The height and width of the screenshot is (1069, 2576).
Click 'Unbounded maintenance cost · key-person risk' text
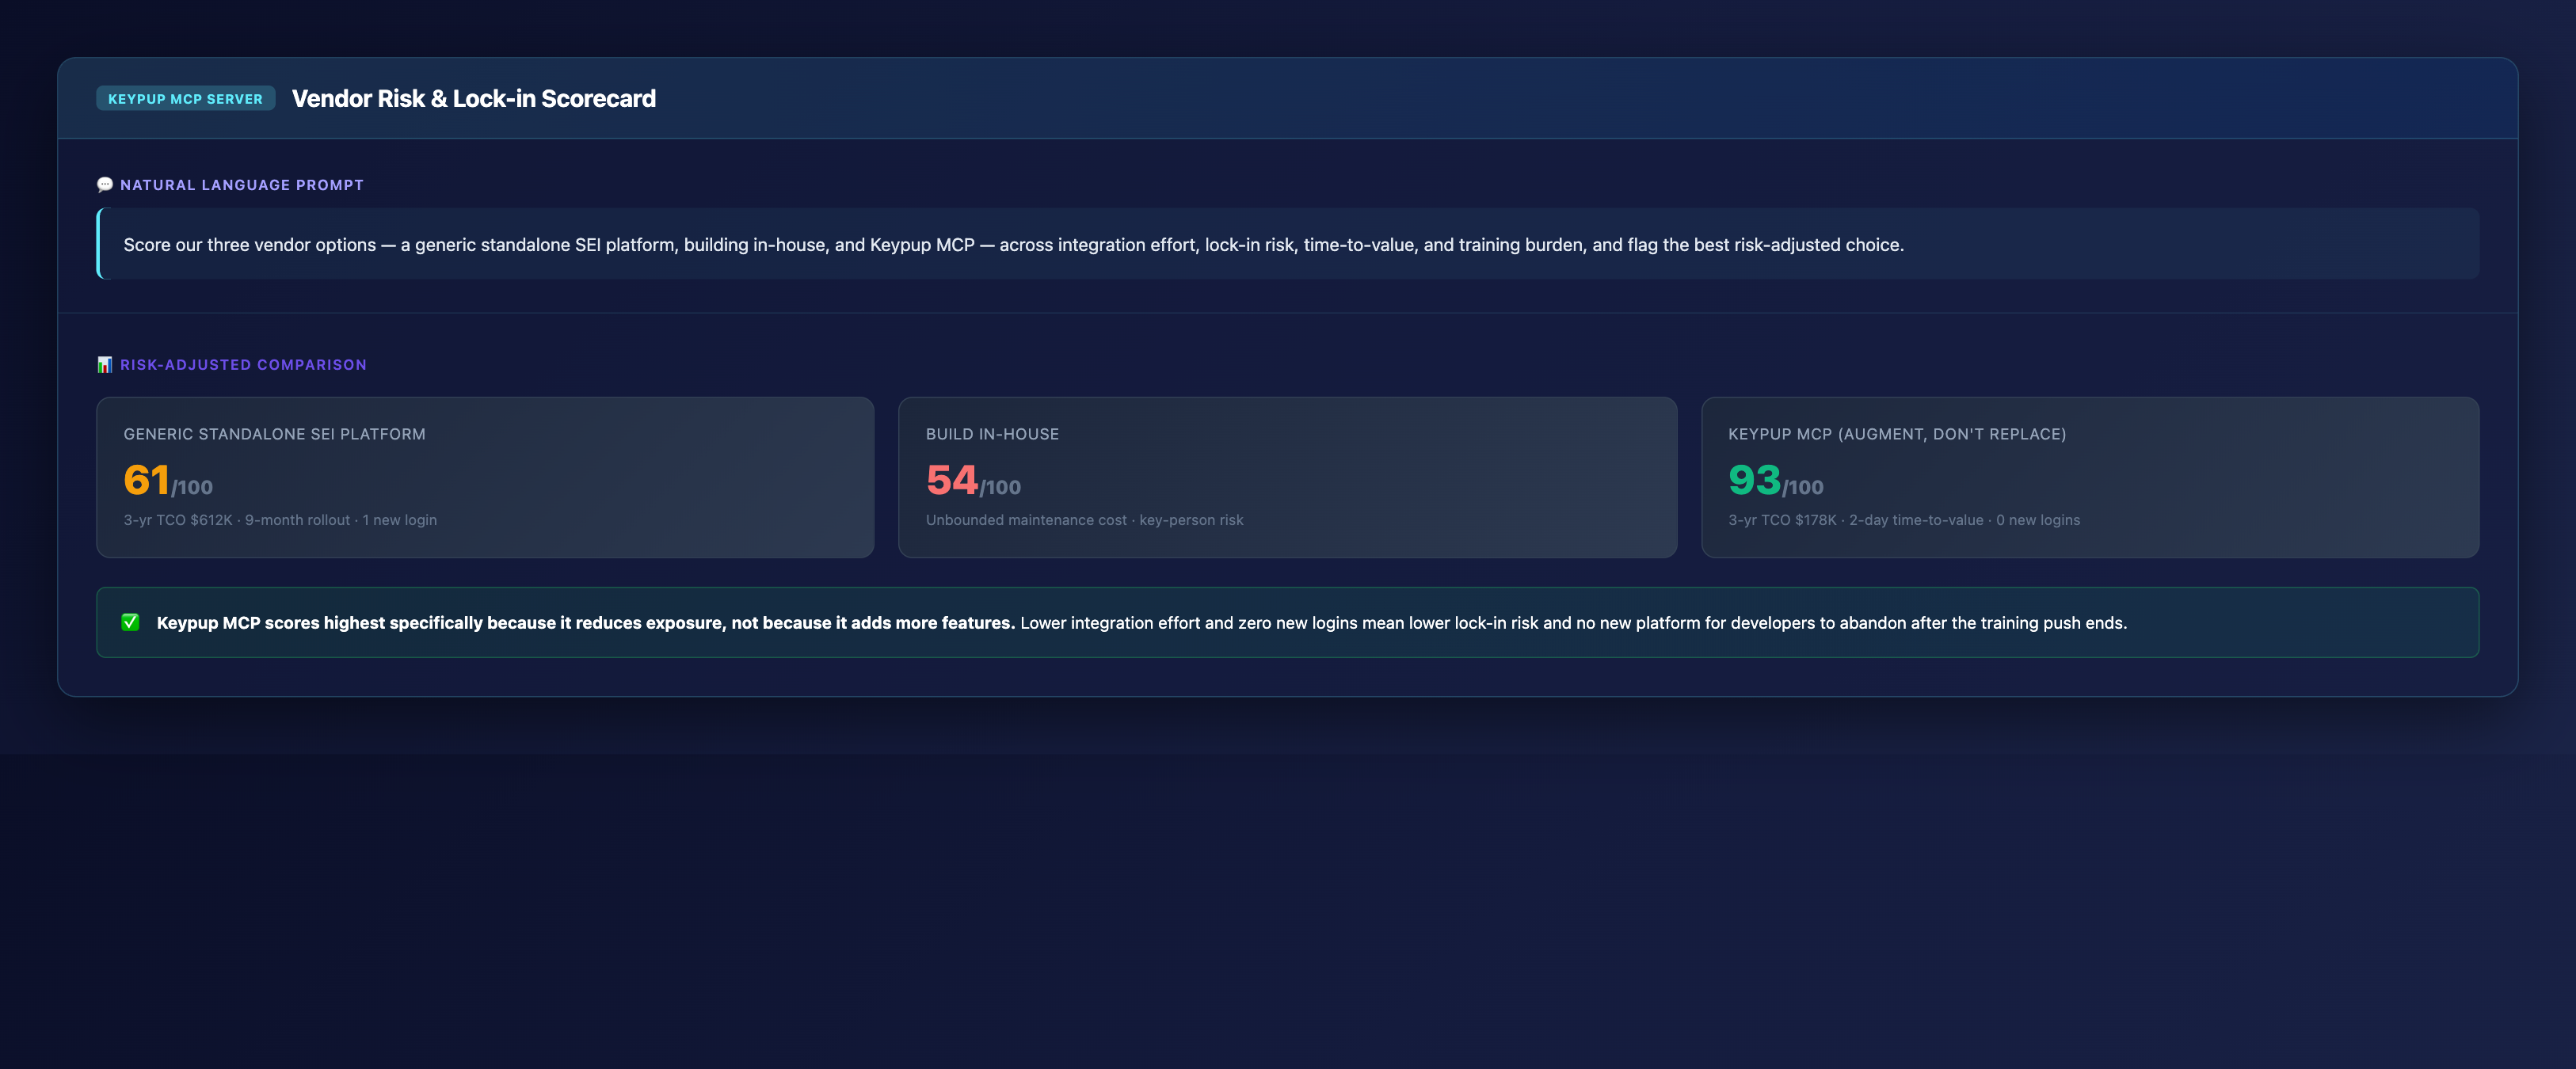tap(1084, 520)
